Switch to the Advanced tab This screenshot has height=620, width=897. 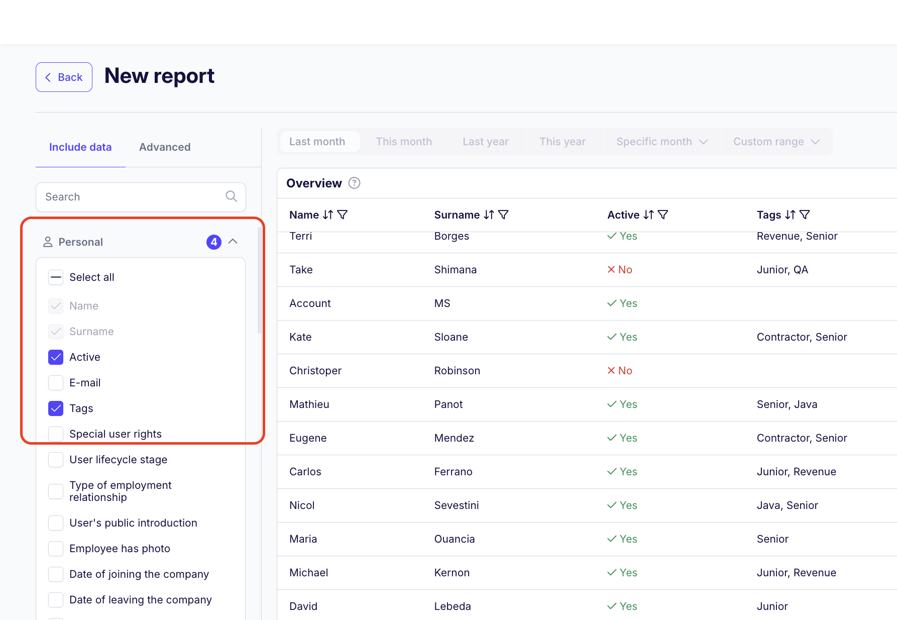pos(165,147)
